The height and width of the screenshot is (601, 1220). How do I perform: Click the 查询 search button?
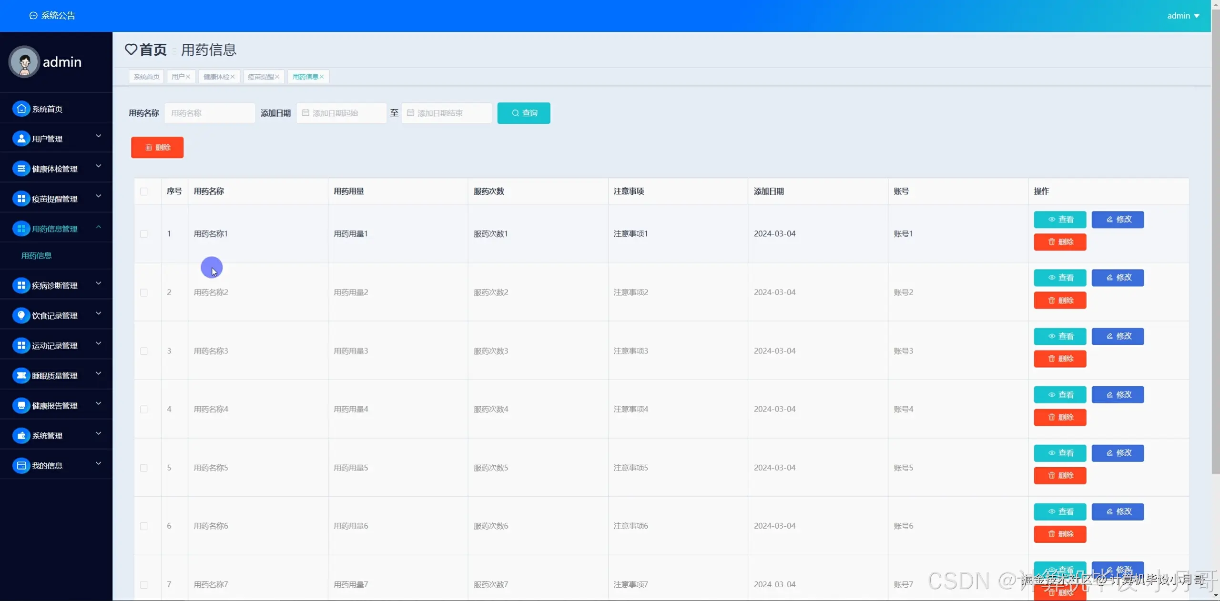tap(523, 113)
